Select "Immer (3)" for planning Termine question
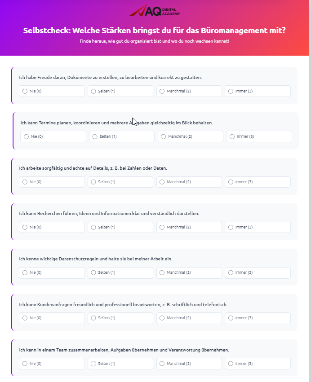 232,136
